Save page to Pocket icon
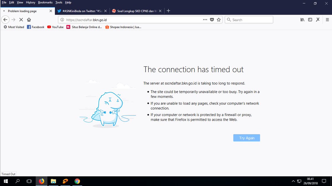The width and height of the screenshot is (332, 186). (x=212, y=20)
